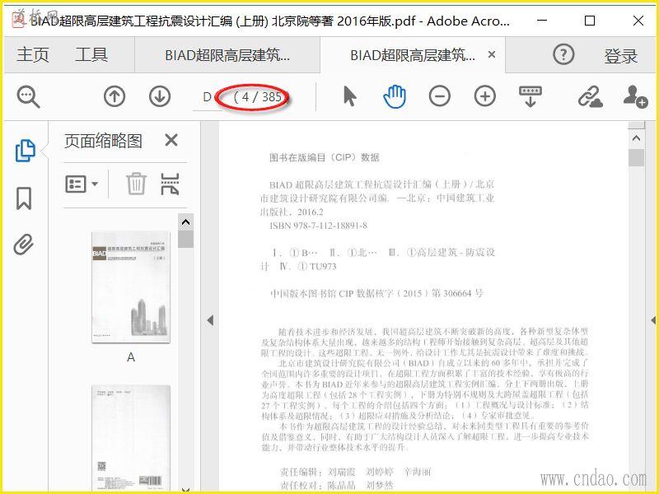Click the 图书在版编目（CIP）数据 heading
659x494 pixels.
(x=324, y=157)
